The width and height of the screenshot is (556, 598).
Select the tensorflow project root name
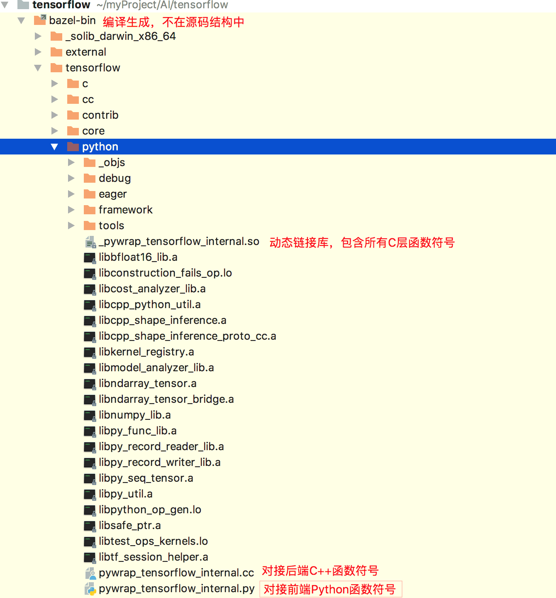point(61,5)
